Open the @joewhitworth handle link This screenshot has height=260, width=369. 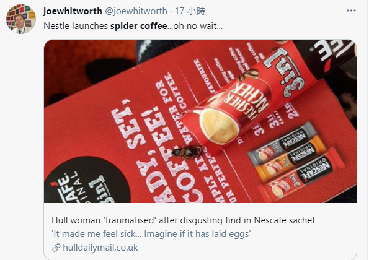click(136, 11)
